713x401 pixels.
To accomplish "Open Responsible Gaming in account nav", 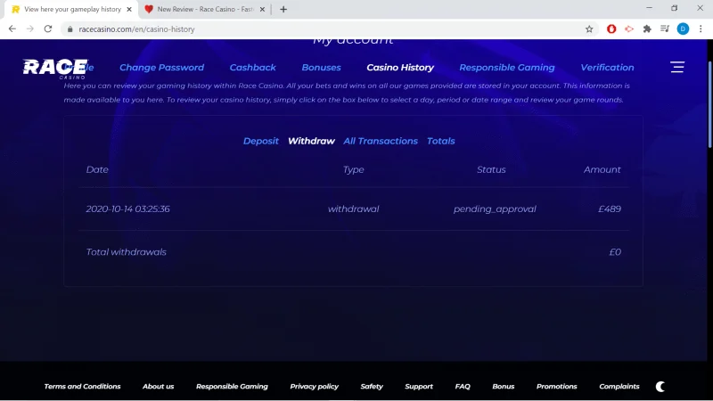I will pyautogui.click(x=506, y=68).
